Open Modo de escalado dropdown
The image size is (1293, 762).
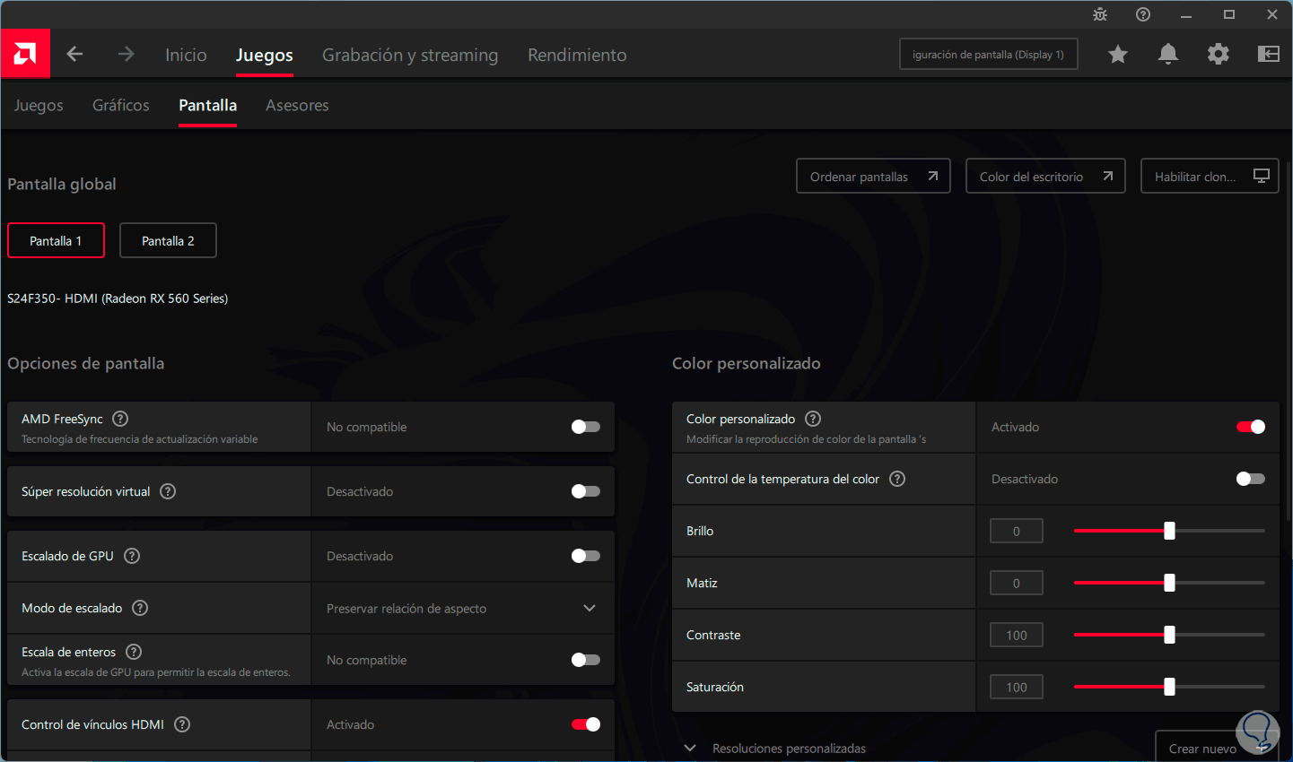[x=462, y=608]
